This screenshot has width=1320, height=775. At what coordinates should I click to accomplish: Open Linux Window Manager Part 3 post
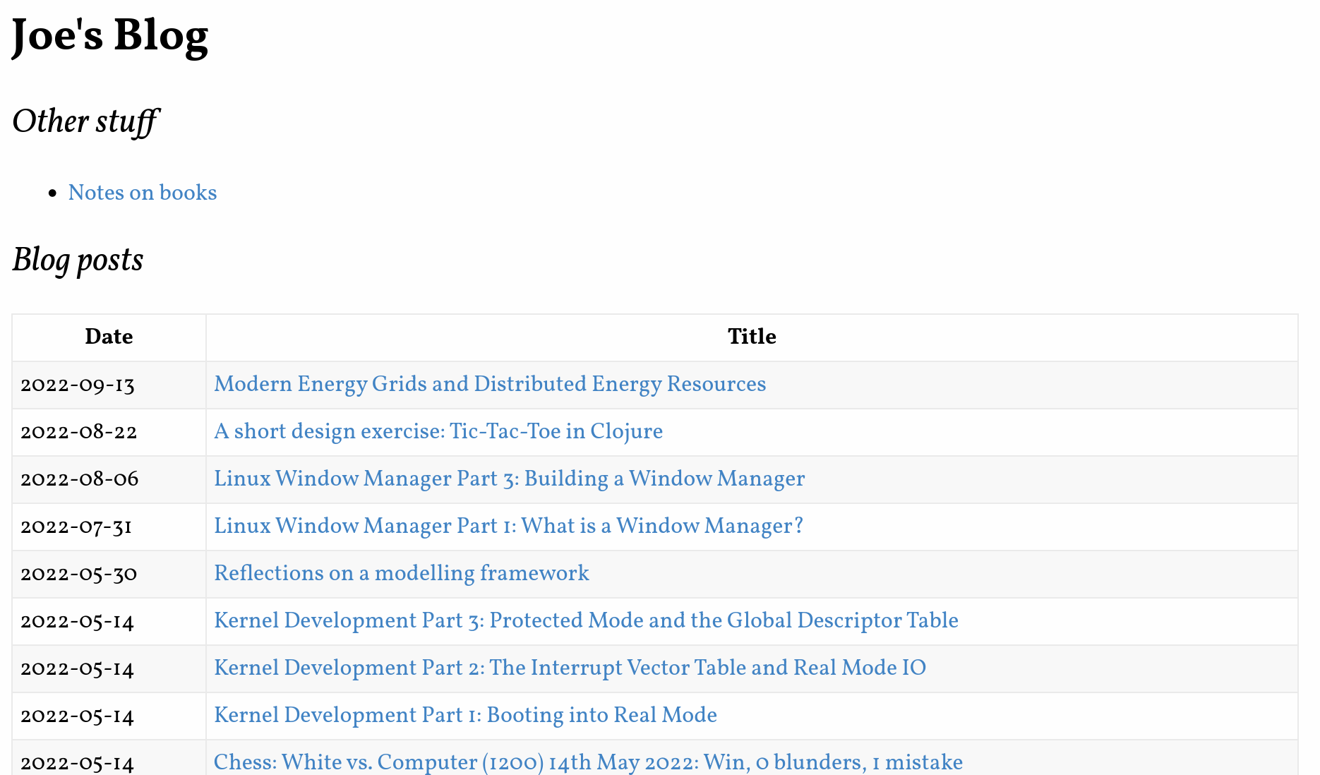pyautogui.click(x=509, y=479)
